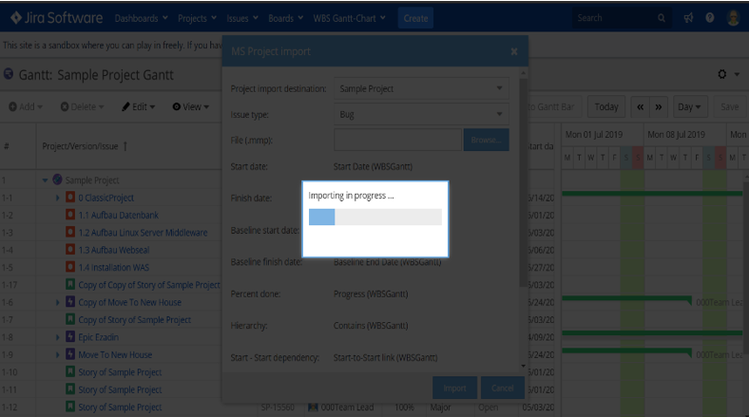Image resolution: width=749 pixels, height=417 pixels.
Task: Click Start-to-Start link (WBSGantt) value
Action: 386,357
